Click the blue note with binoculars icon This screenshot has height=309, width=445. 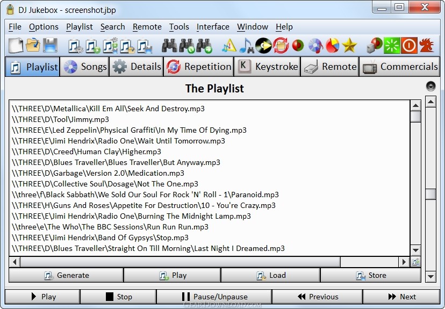246,46
